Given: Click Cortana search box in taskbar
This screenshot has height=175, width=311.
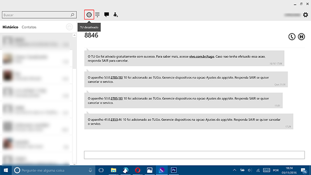Looking at the screenshot, I should (53, 170).
